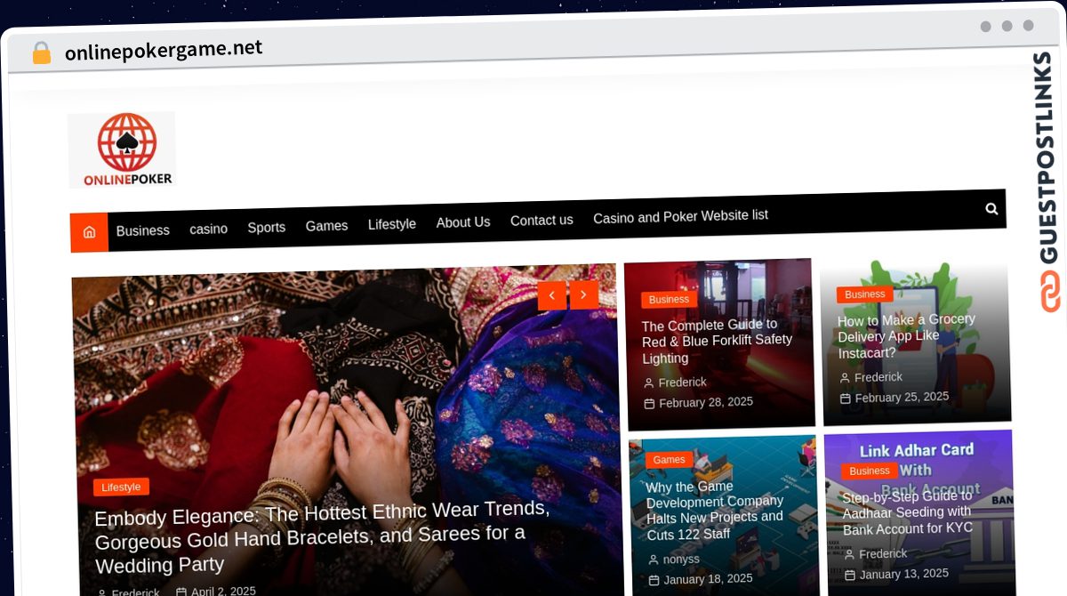Click the padlock icon in address bar
Viewport: 1067px width, 596px height.
41,53
